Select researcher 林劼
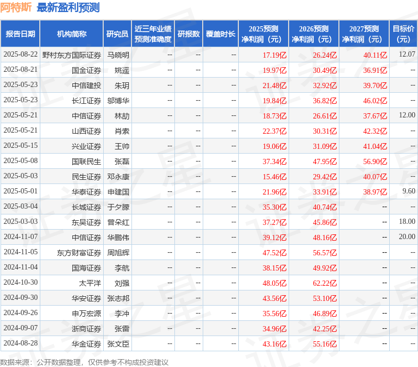The image size is (418, 367). coord(122,116)
